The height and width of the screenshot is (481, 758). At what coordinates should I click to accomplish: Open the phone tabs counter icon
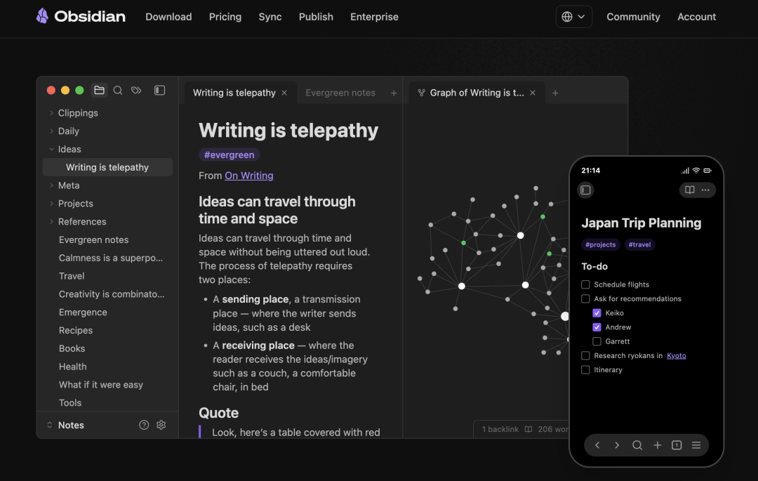click(x=677, y=445)
